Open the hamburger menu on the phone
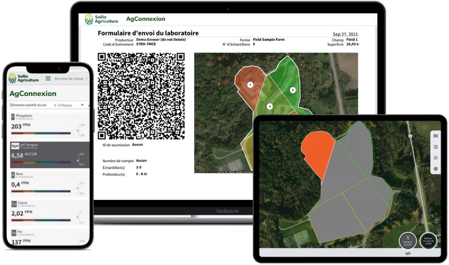The height and width of the screenshot is (265, 449). pyautogui.click(x=48, y=78)
